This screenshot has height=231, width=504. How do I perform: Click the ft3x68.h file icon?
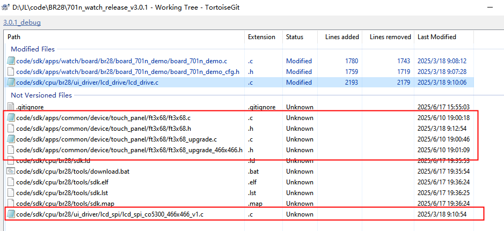click(x=11, y=128)
